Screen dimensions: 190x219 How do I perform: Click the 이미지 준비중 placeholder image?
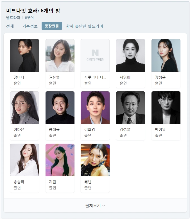tap(95, 55)
